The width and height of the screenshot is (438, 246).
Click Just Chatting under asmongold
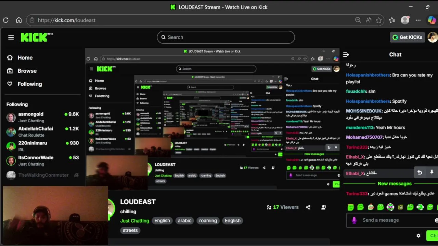31,121
